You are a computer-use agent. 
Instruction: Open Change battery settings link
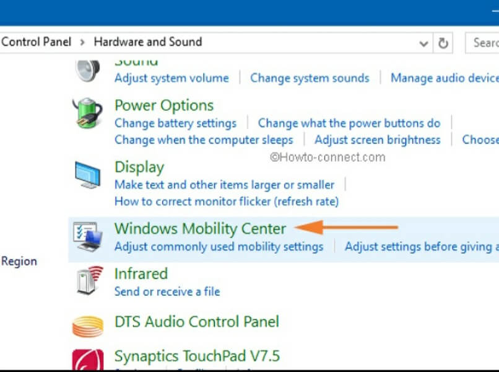pos(175,123)
